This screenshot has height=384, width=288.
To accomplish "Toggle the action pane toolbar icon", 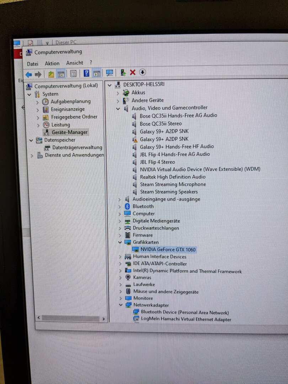I will pyautogui.click(x=97, y=73).
